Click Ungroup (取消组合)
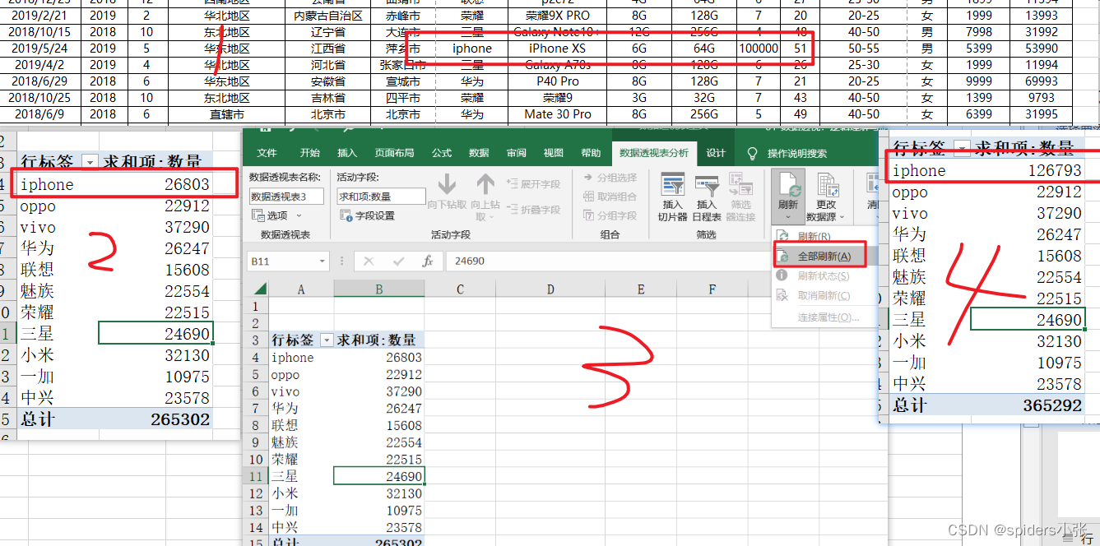Viewport: 1100px width, 546px height. point(610,197)
